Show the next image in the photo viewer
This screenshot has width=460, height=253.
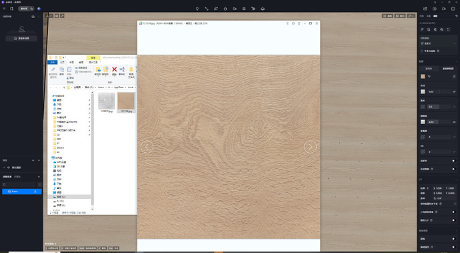coord(310,147)
